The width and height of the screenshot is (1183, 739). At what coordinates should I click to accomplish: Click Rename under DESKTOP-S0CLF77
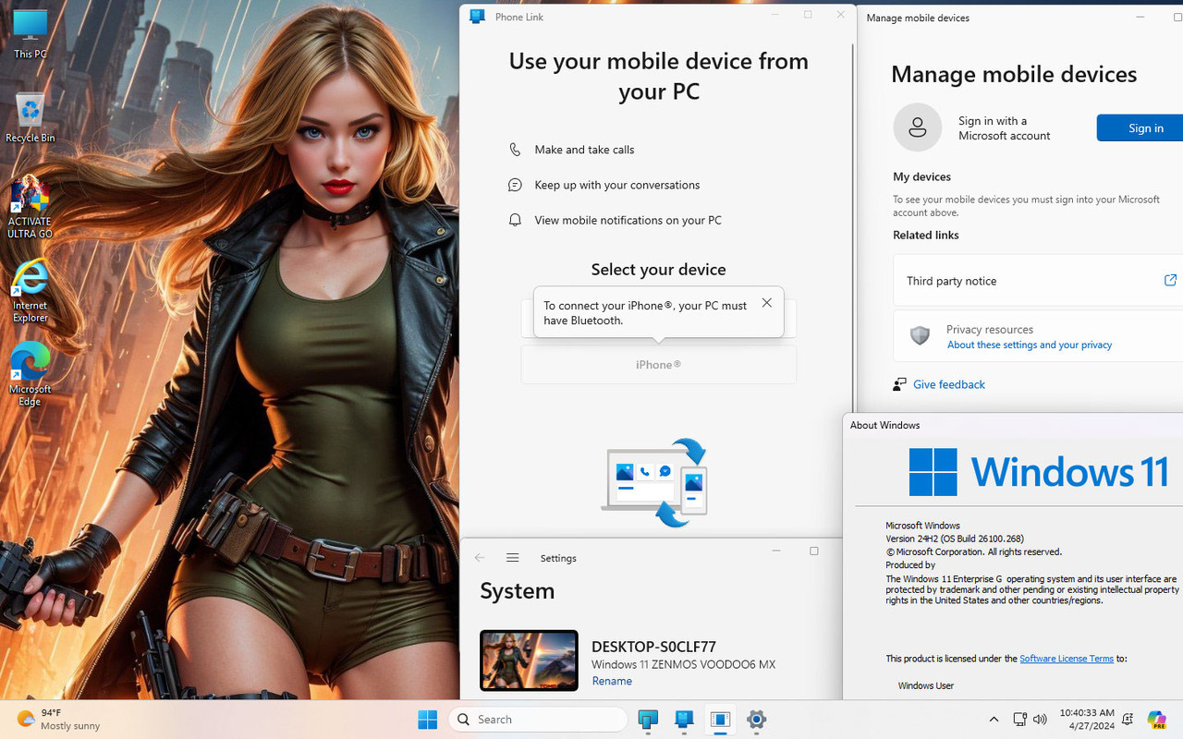tap(612, 681)
